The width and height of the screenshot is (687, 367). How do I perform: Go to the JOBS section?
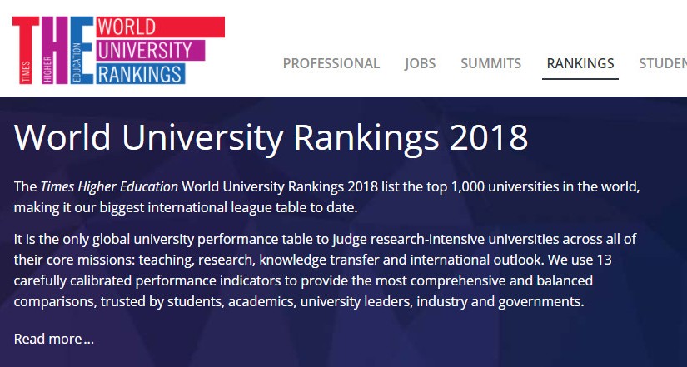pyautogui.click(x=420, y=63)
